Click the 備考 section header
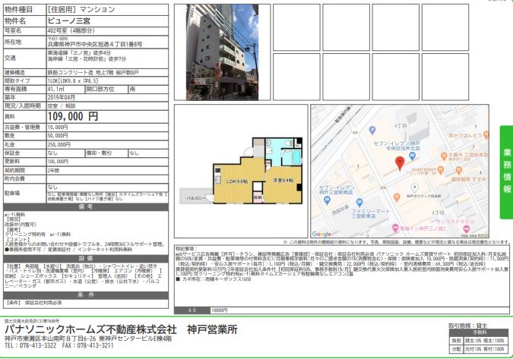 pos(86,206)
